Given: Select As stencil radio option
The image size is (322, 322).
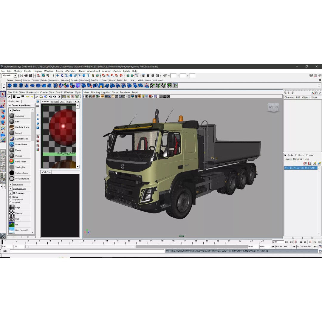Looking at the screenshot, I should click(10, 202).
